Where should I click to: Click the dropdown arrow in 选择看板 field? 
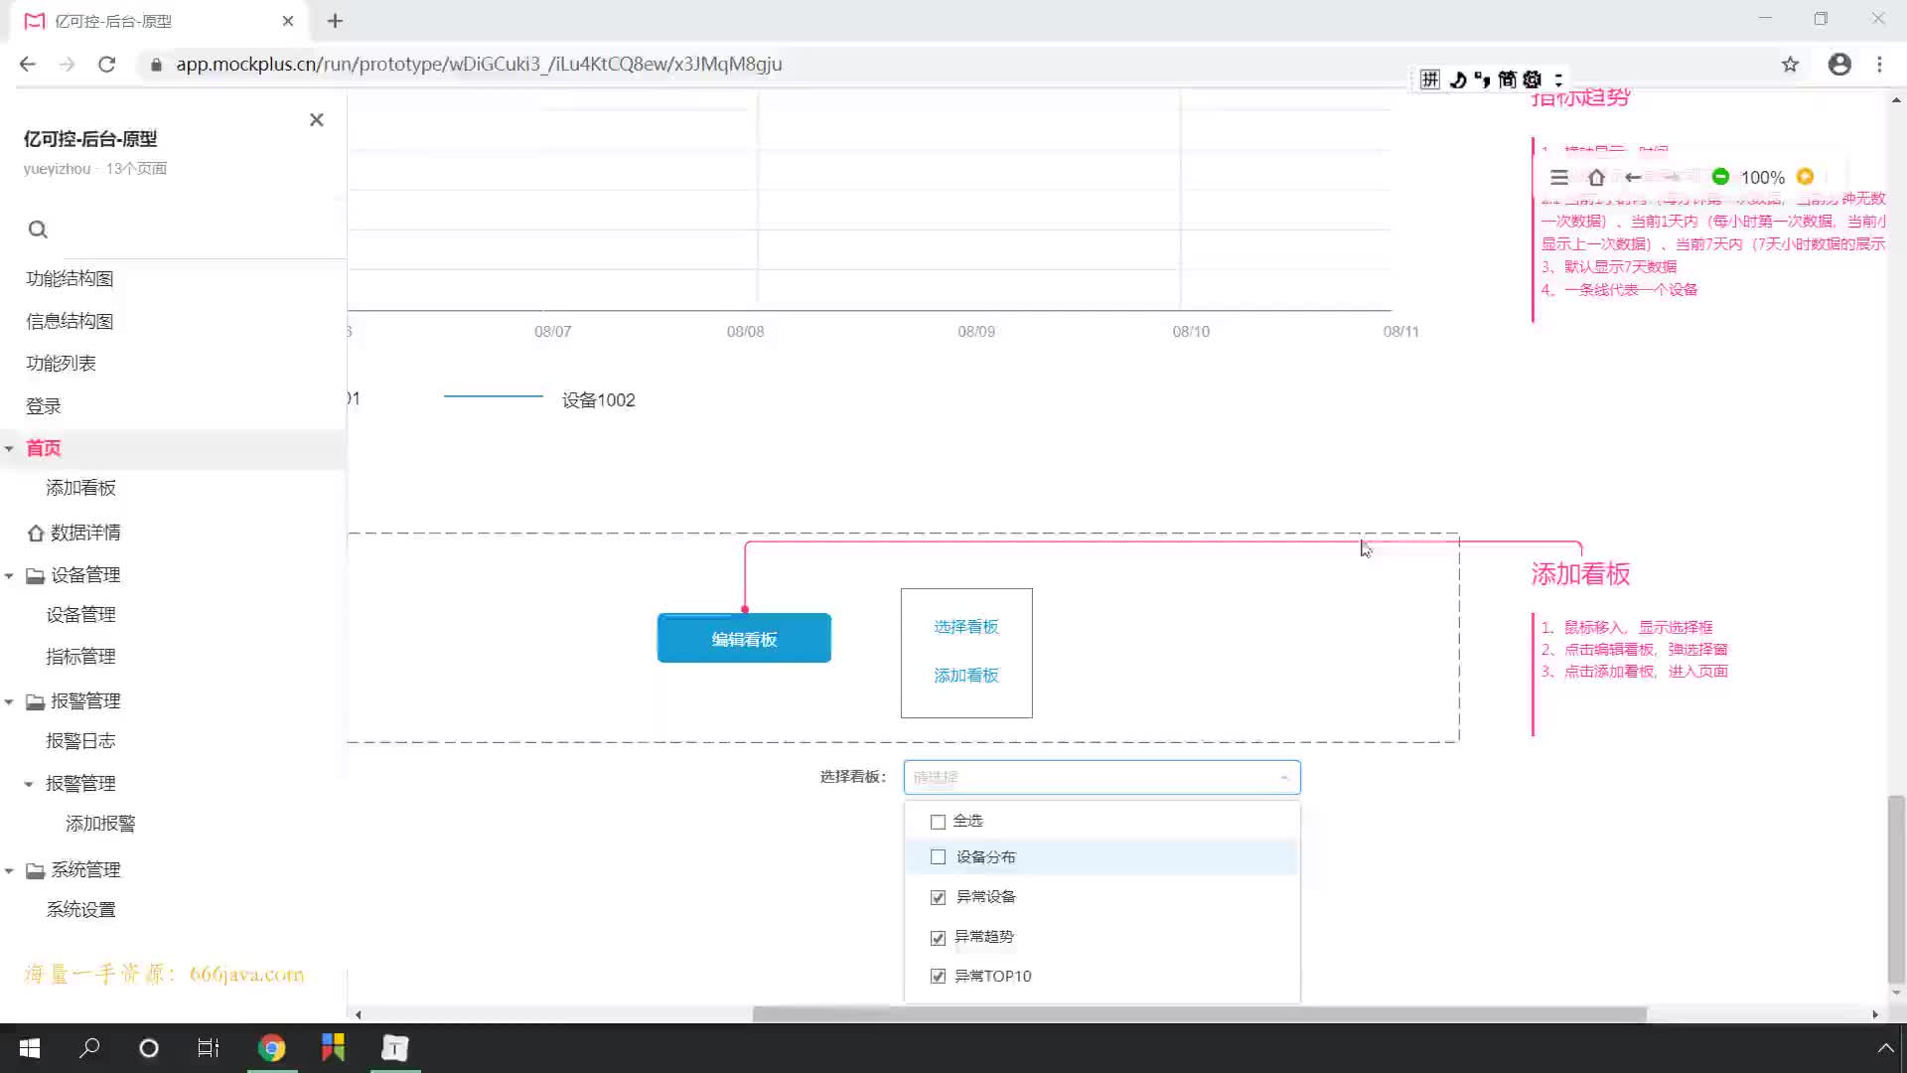click(x=1284, y=778)
